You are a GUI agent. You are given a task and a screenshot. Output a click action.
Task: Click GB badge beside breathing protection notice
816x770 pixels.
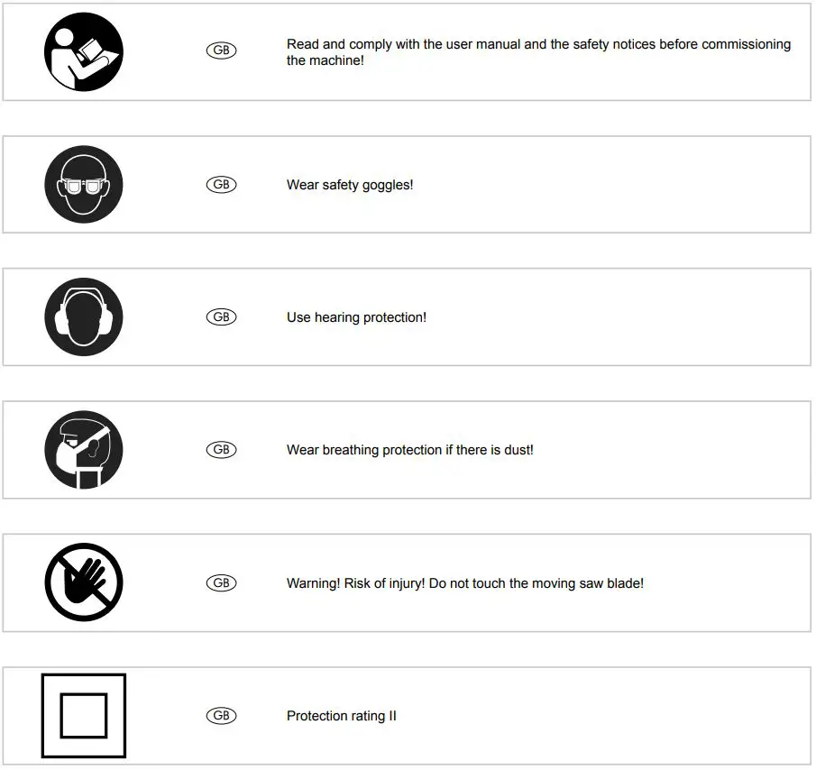(221, 450)
